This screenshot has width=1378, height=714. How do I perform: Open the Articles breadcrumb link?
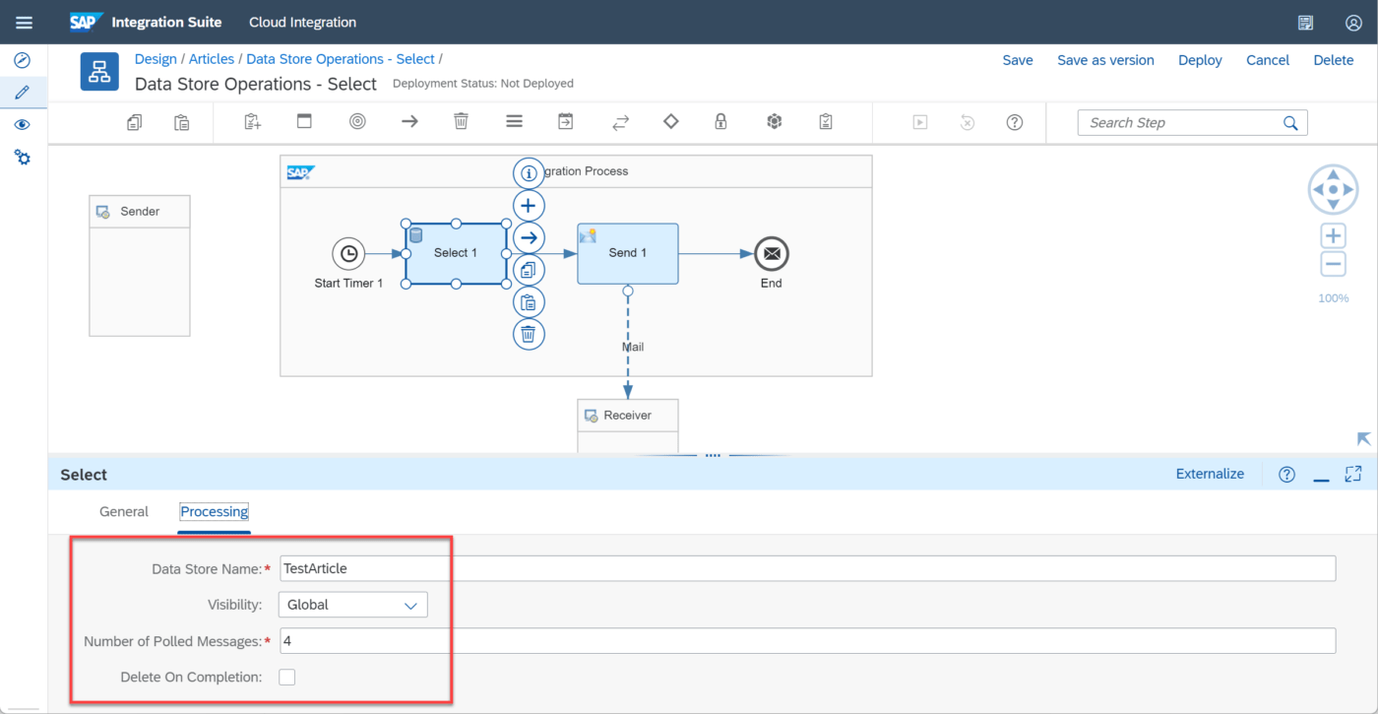[x=212, y=59]
